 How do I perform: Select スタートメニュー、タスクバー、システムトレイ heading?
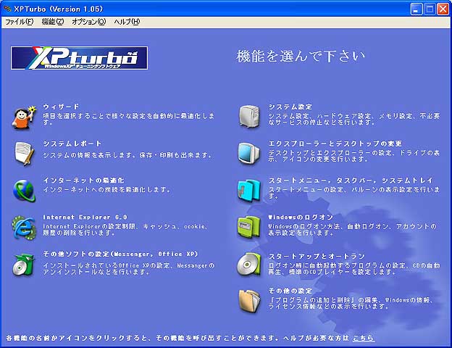351,181
